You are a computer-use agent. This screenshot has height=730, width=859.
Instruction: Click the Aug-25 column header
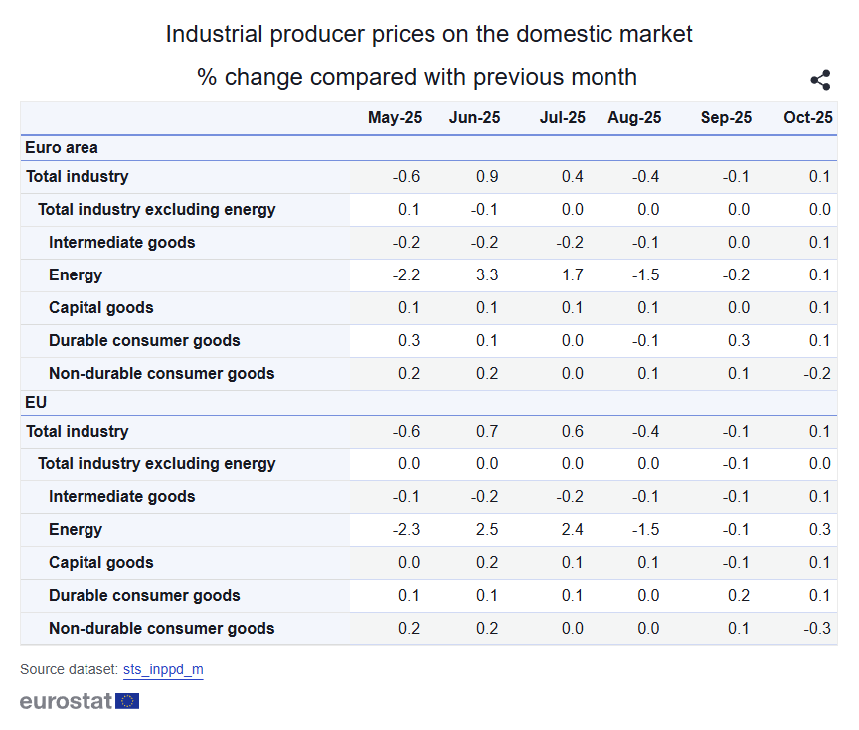click(634, 118)
